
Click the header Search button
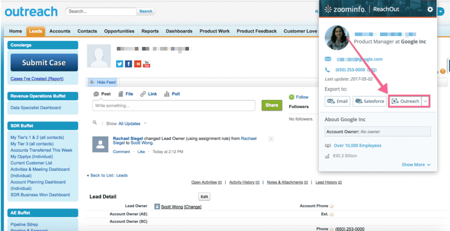(x=146, y=11)
